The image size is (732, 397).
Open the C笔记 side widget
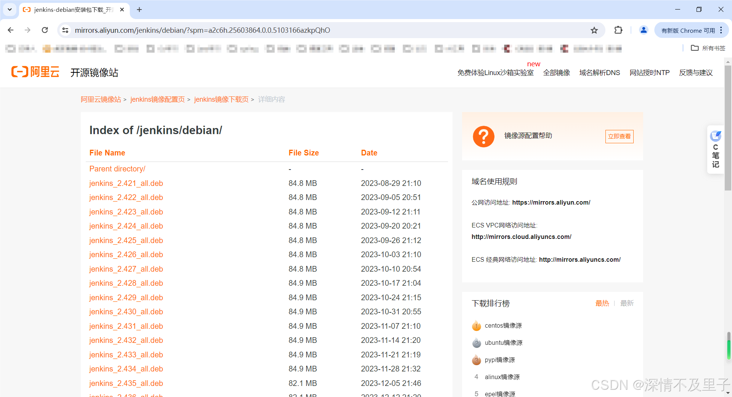tap(716, 150)
